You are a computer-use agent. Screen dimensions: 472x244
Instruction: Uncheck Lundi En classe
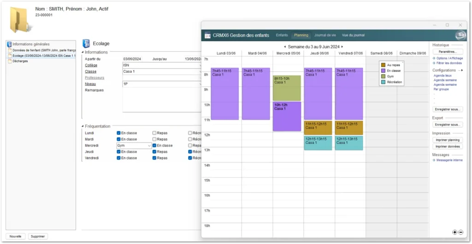pos(118,133)
